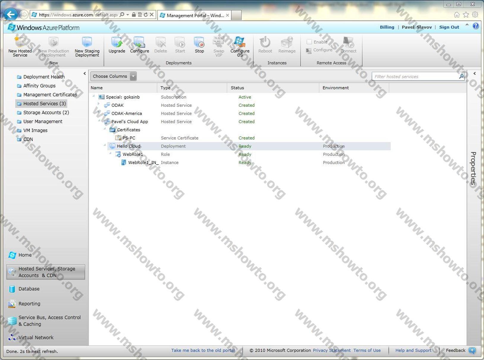Open User Management in sidebar
484x360 pixels.
[x=40, y=121]
